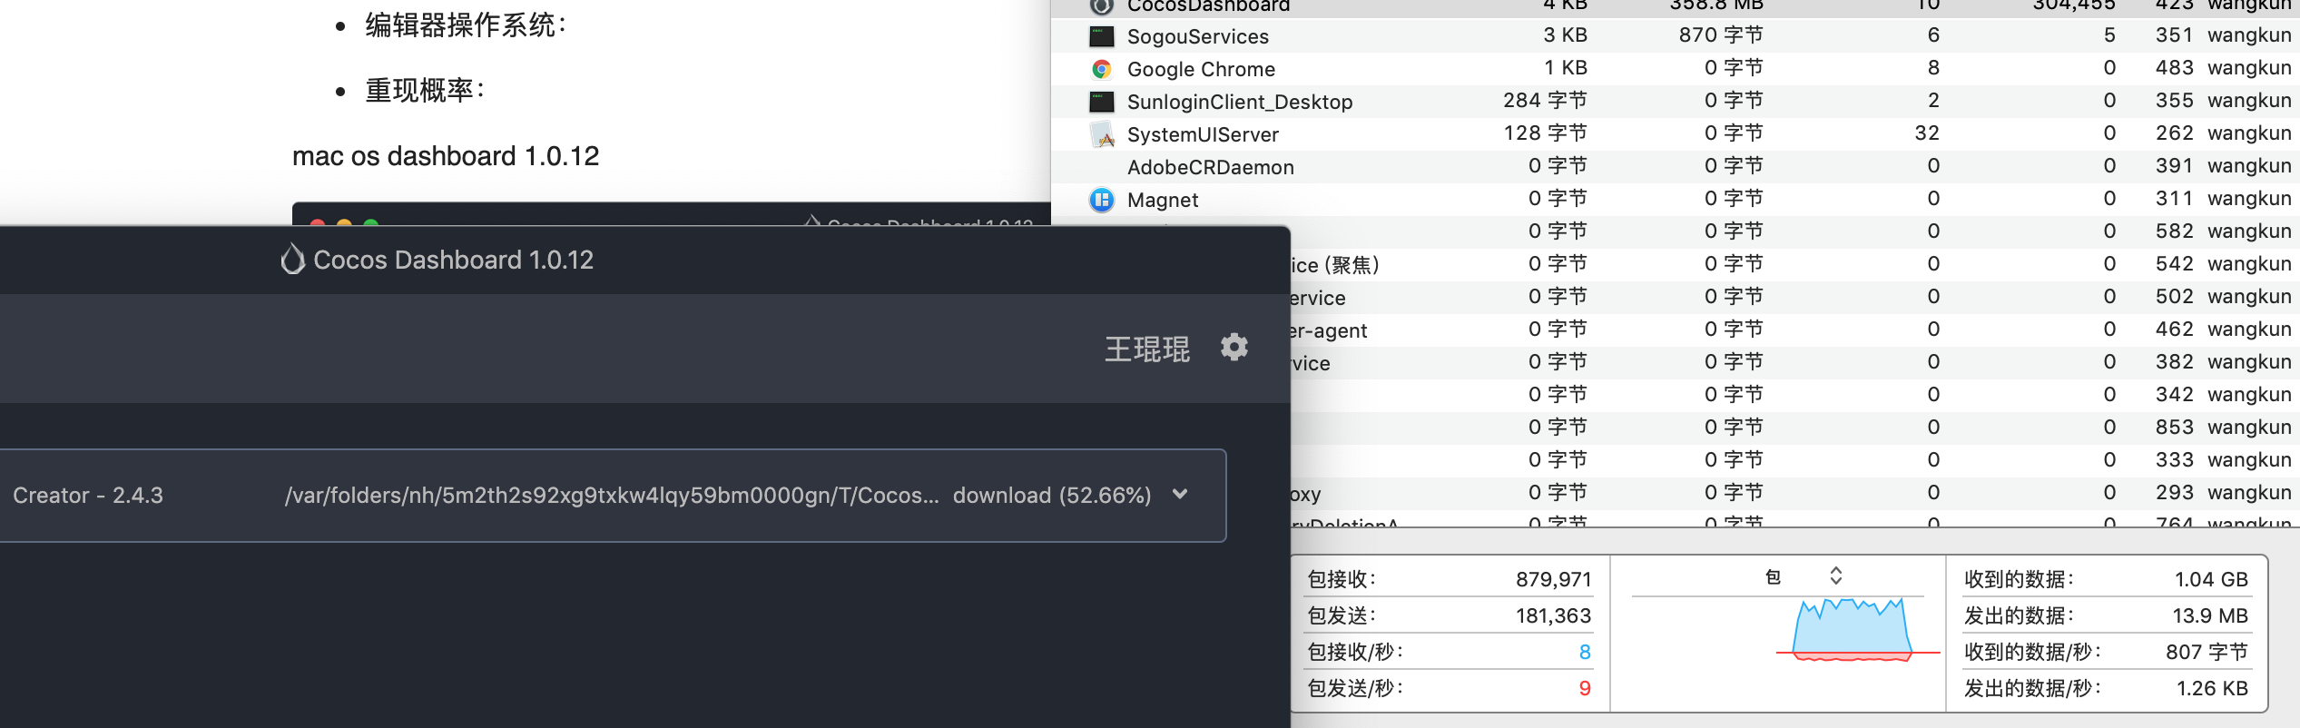Select the SunloginClient_Desktop process name
The image size is (2300, 728).
tap(1239, 102)
